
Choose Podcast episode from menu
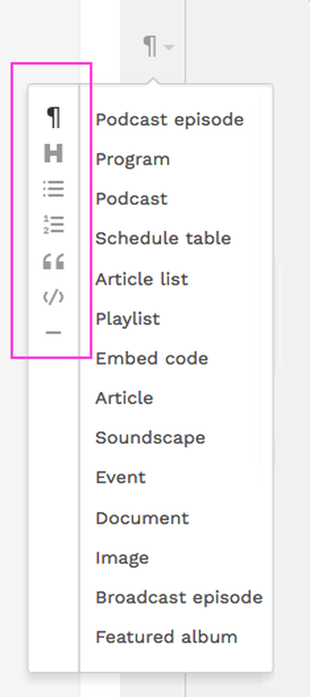click(169, 119)
